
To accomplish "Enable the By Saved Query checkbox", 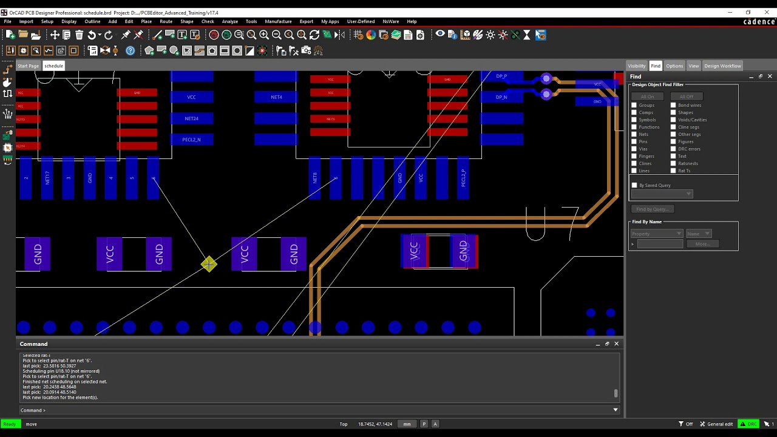I will [634, 185].
